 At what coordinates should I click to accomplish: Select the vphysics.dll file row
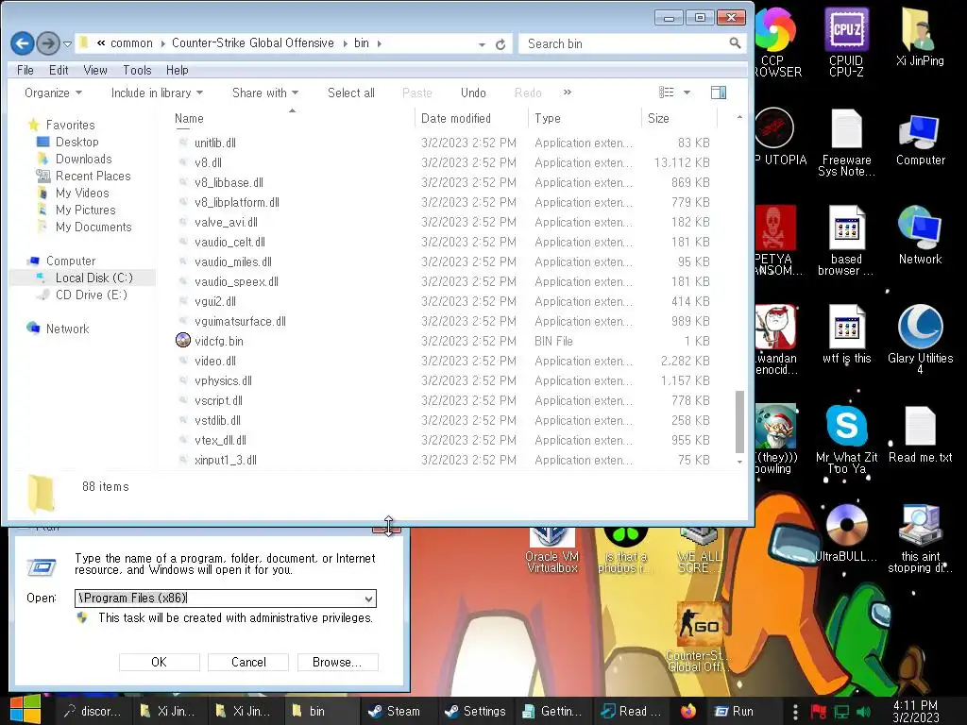[444, 381]
